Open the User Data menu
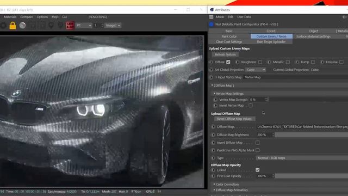 244,17
